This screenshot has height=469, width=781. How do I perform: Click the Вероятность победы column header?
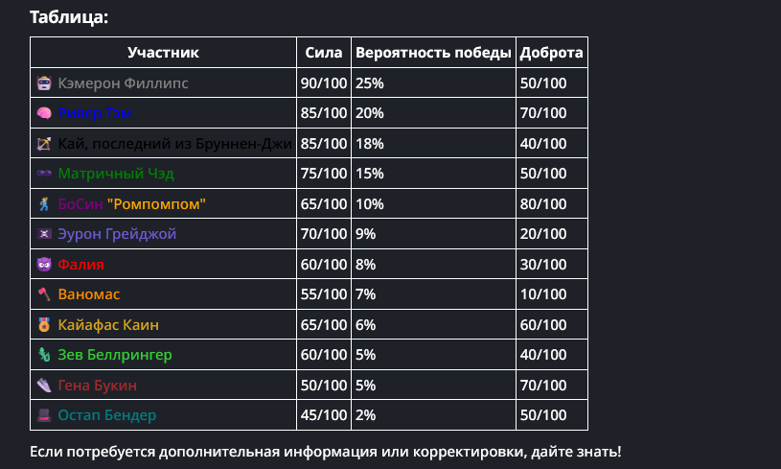(433, 53)
